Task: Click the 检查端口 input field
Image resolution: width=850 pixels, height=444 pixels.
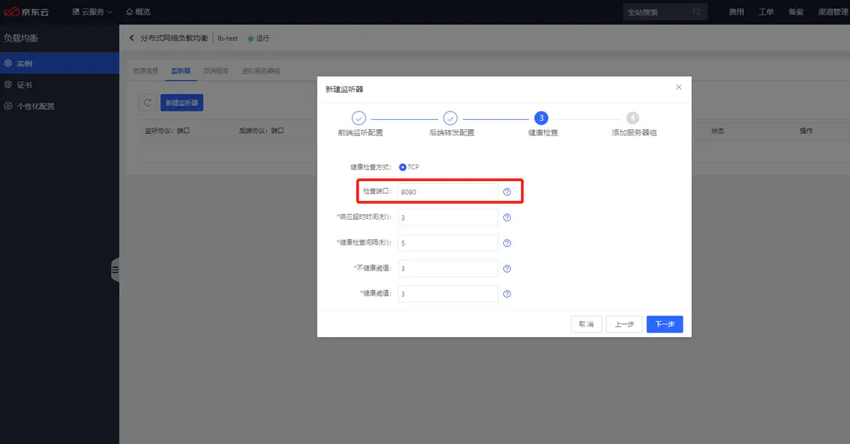Action: click(447, 192)
